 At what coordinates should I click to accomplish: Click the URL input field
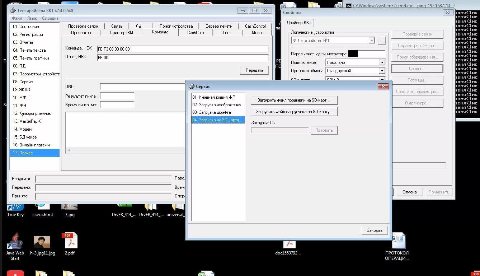tap(142, 86)
